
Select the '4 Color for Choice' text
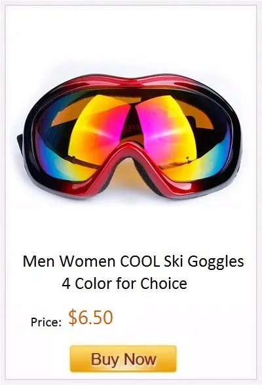click(x=124, y=283)
